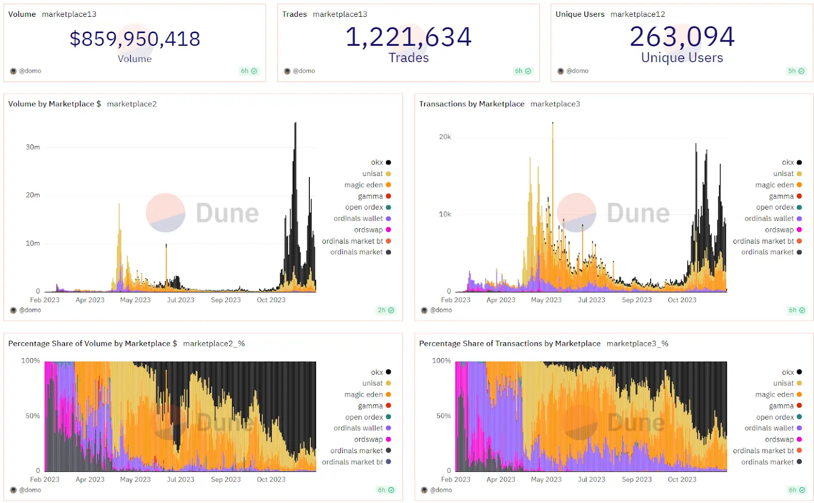This screenshot has width=814, height=503.
Task: Toggle unisat series in Transactions by Marketplace legend
Action: 788,174
